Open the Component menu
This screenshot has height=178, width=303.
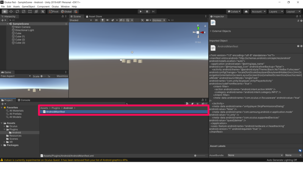[x=43, y=6]
